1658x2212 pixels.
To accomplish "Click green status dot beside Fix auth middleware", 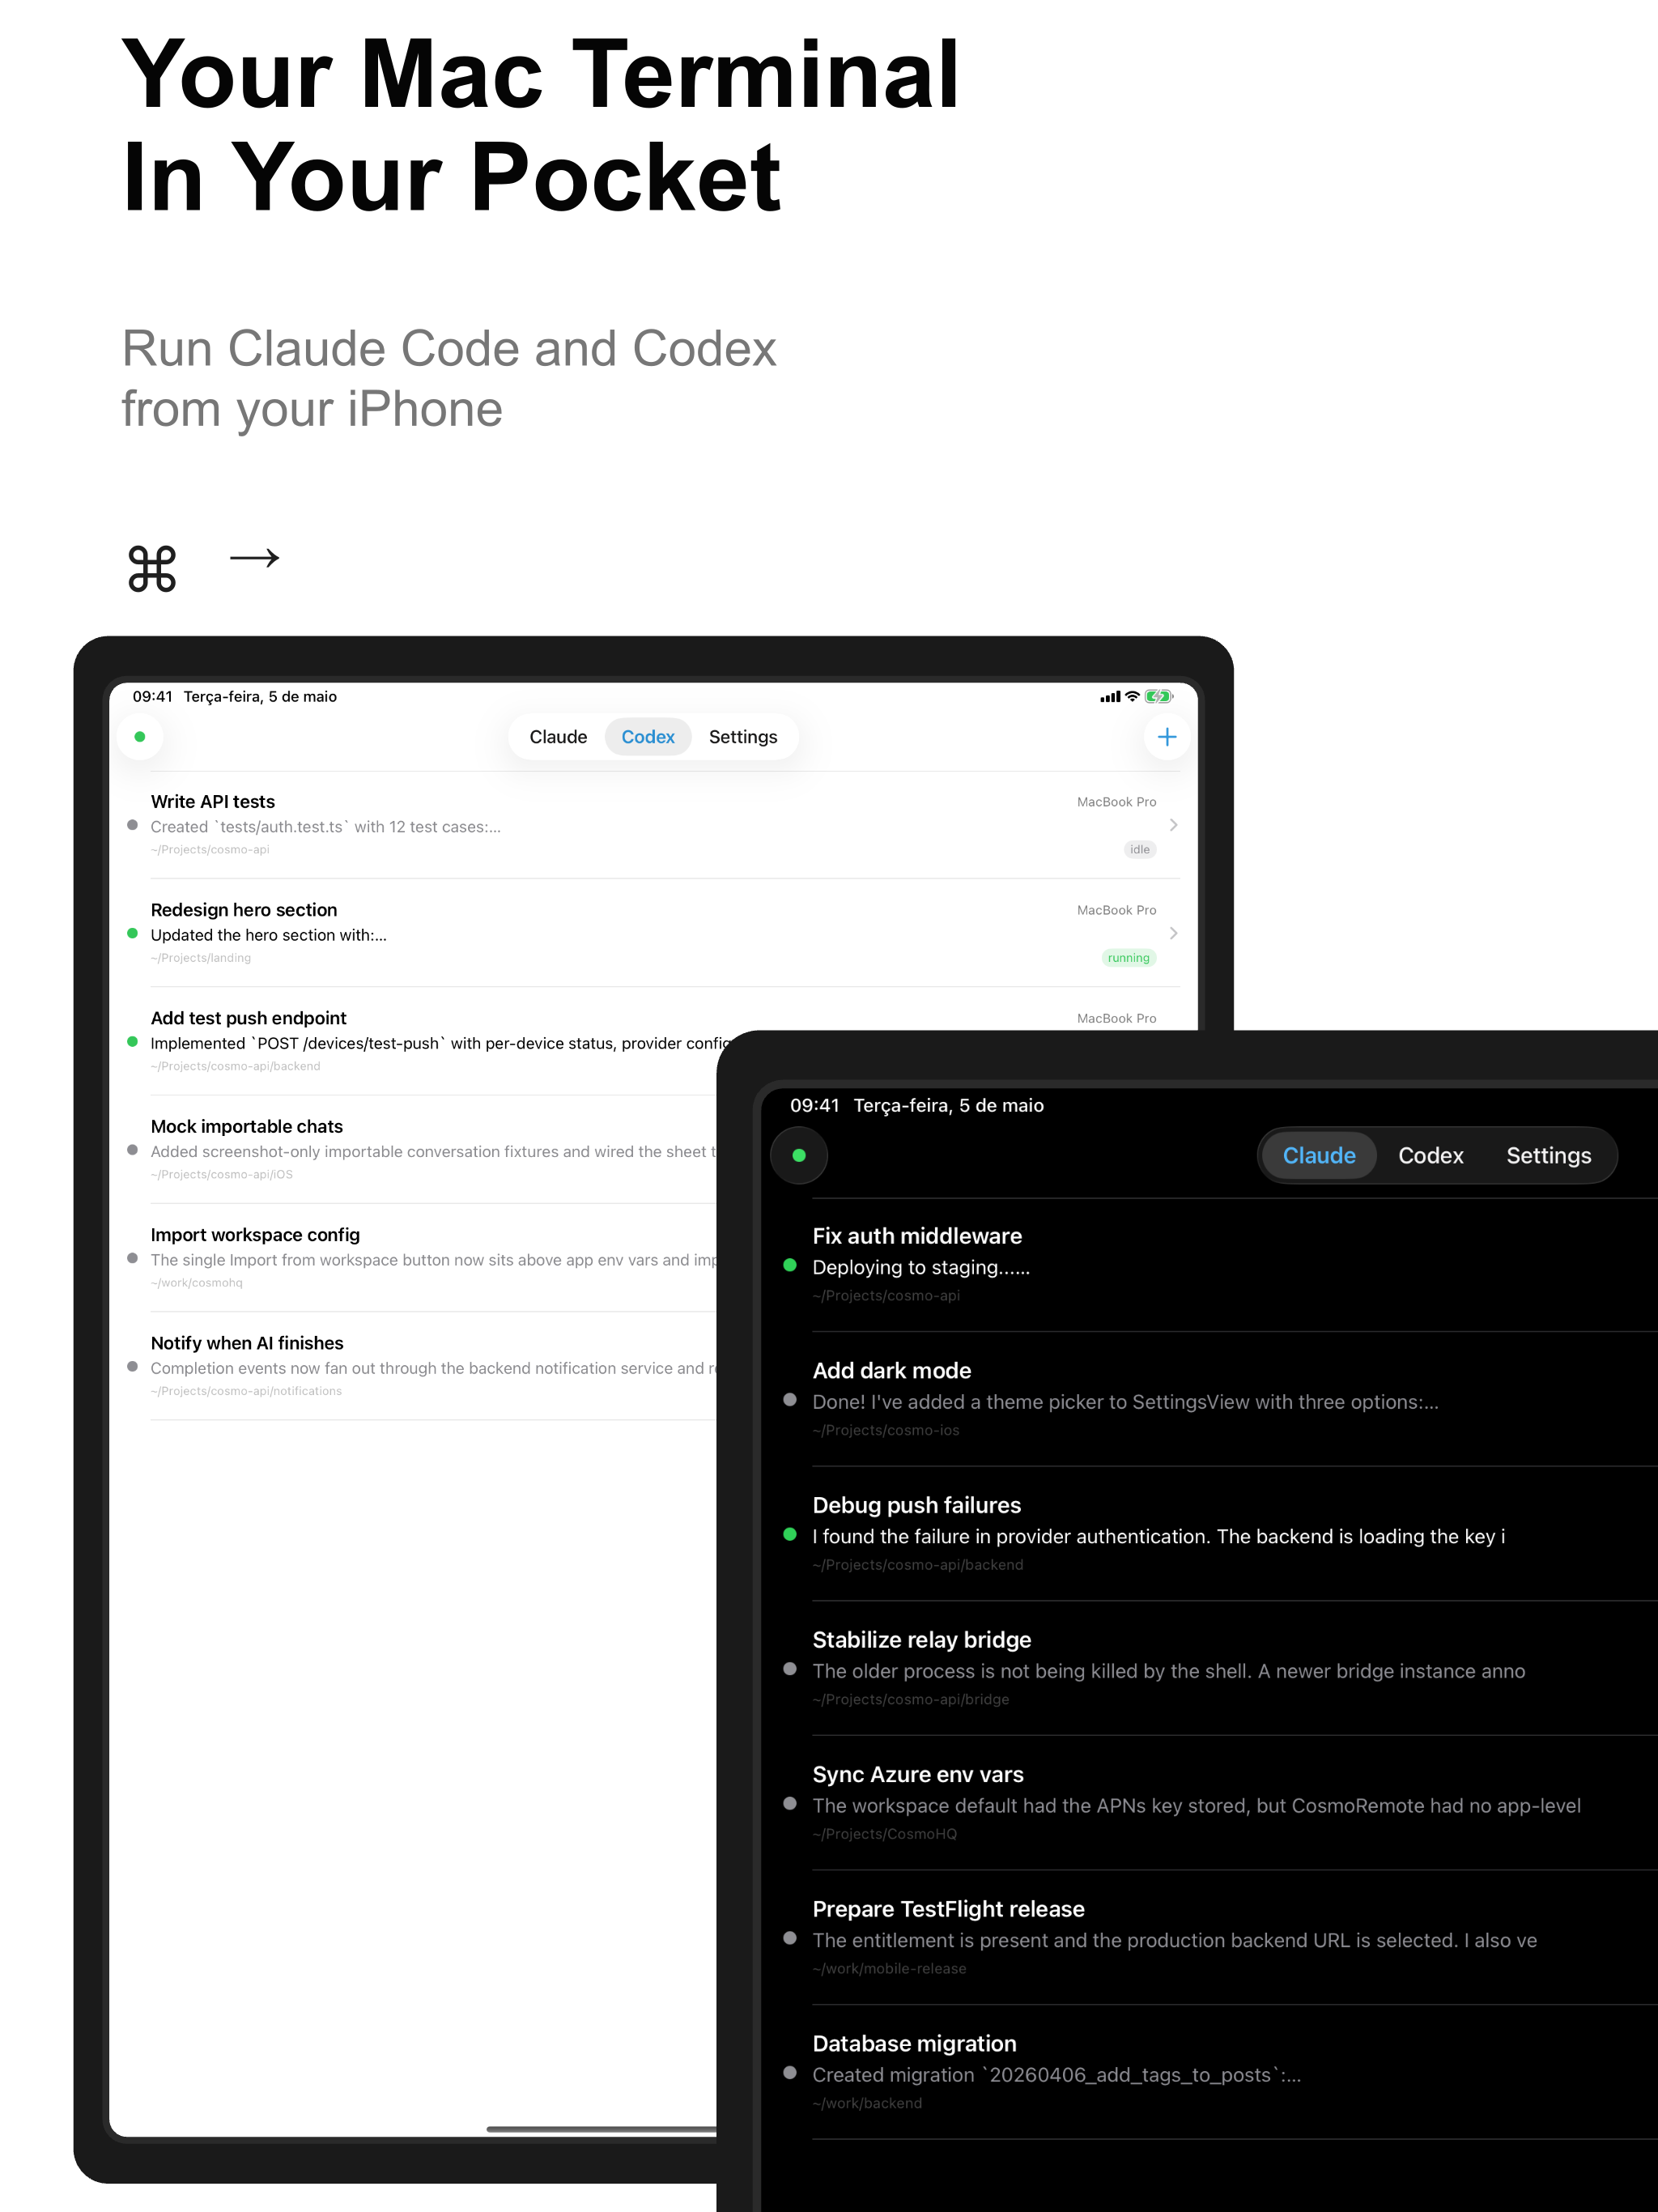I will (x=790, y=1265).
